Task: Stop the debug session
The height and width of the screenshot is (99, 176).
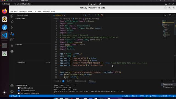Action: [102, 15]
